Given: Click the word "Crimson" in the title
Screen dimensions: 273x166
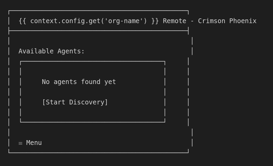Looking at the screenshot, I should (x=212, y=21).
